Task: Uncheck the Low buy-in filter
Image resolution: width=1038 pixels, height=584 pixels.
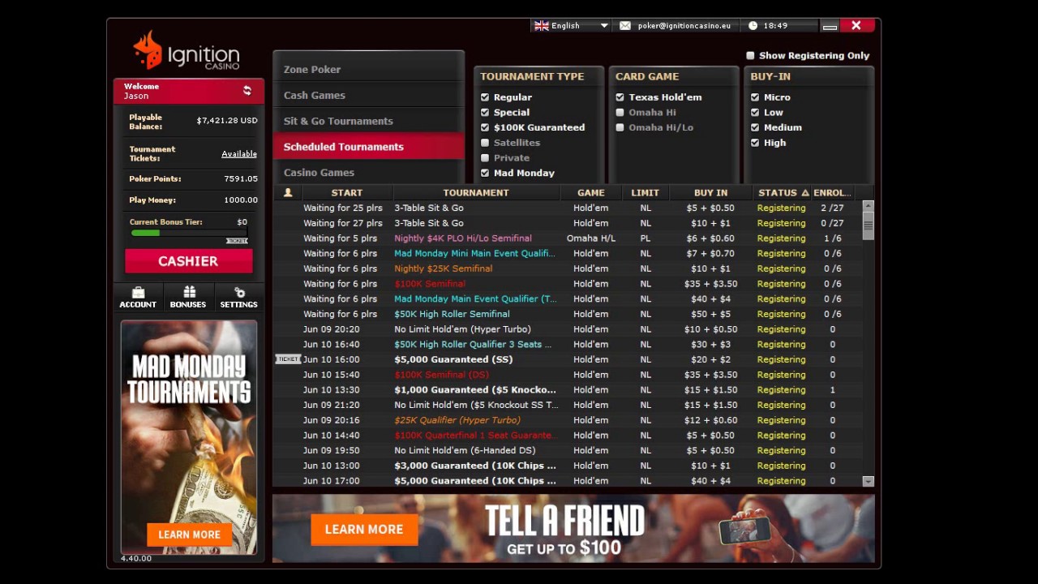Action: [755, 113]
